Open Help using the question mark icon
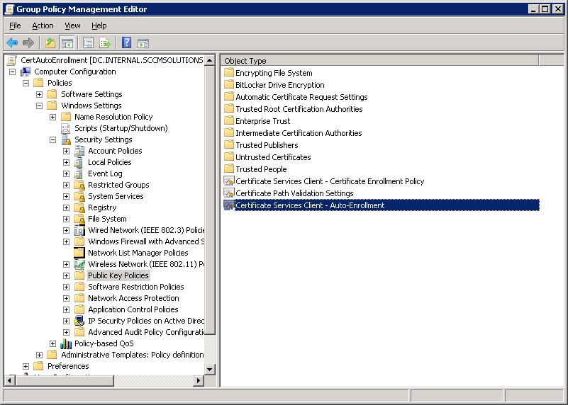This screenshot has height=405, width=568. point(126,43)
